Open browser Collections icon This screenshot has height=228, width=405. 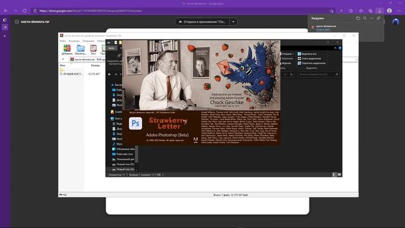(370, 11)
